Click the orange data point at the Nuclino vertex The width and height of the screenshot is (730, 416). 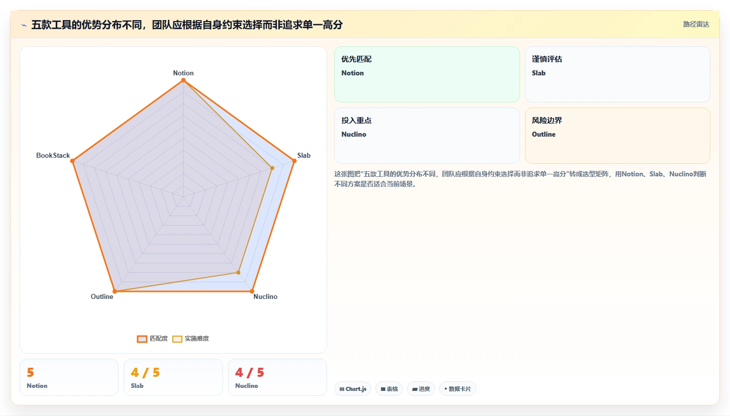coord(252,291)
